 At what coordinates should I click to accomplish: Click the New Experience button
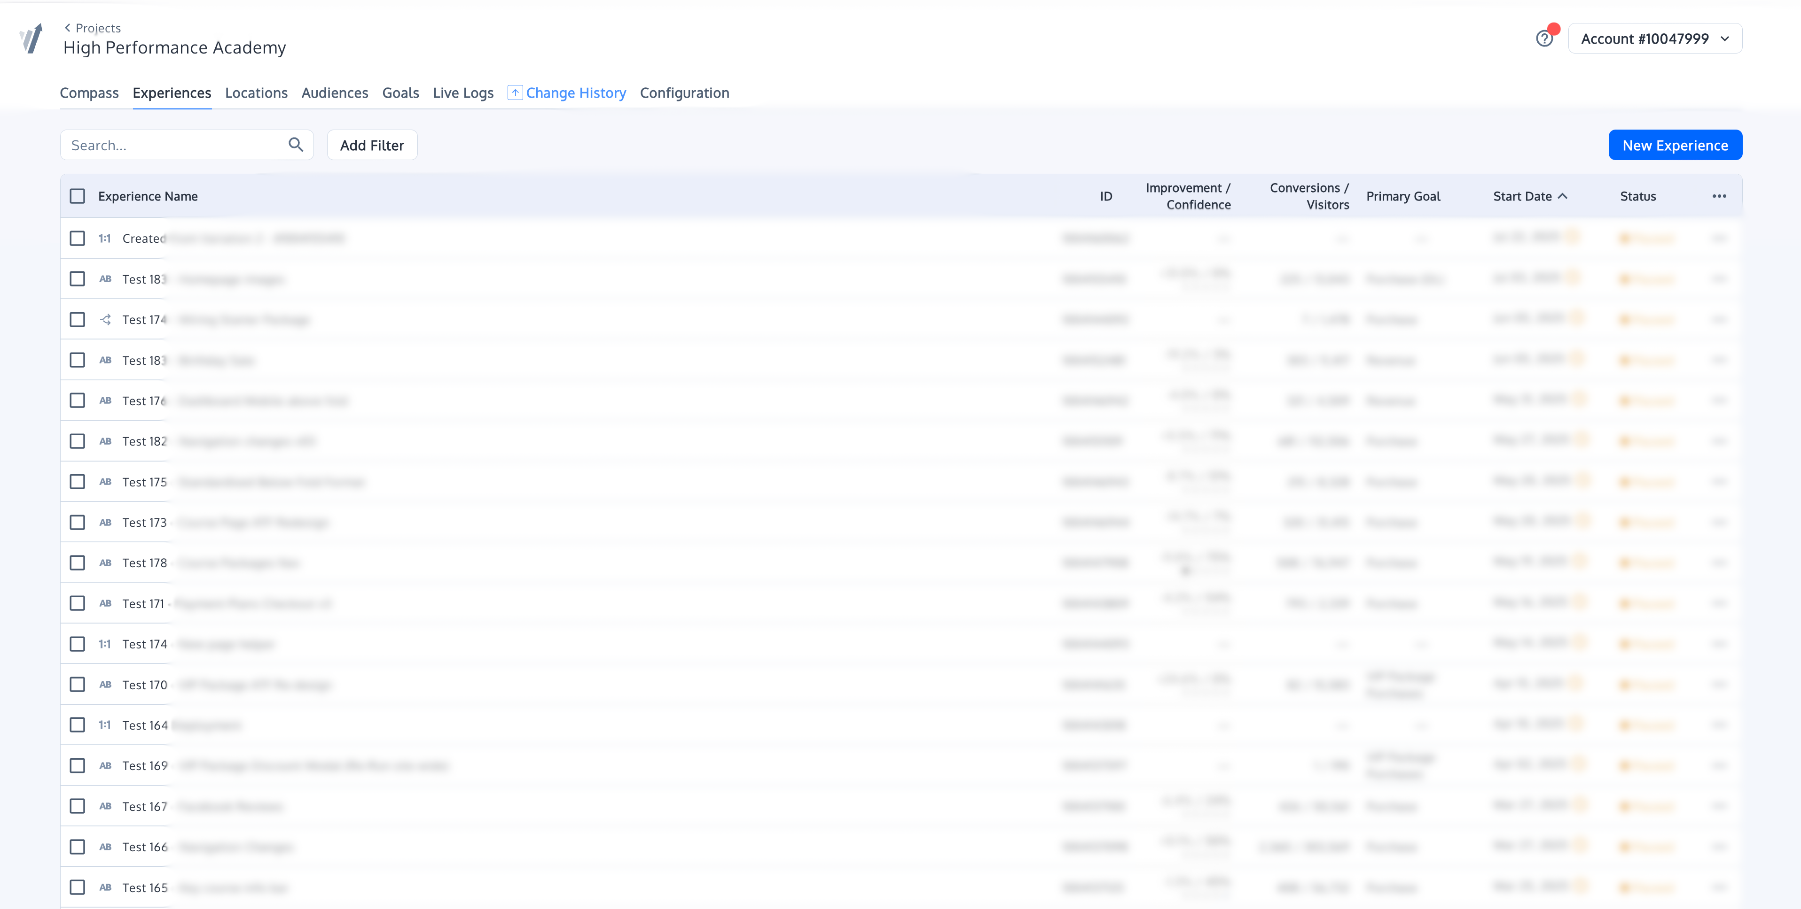pyautogui.click(x=1675, y=146)
